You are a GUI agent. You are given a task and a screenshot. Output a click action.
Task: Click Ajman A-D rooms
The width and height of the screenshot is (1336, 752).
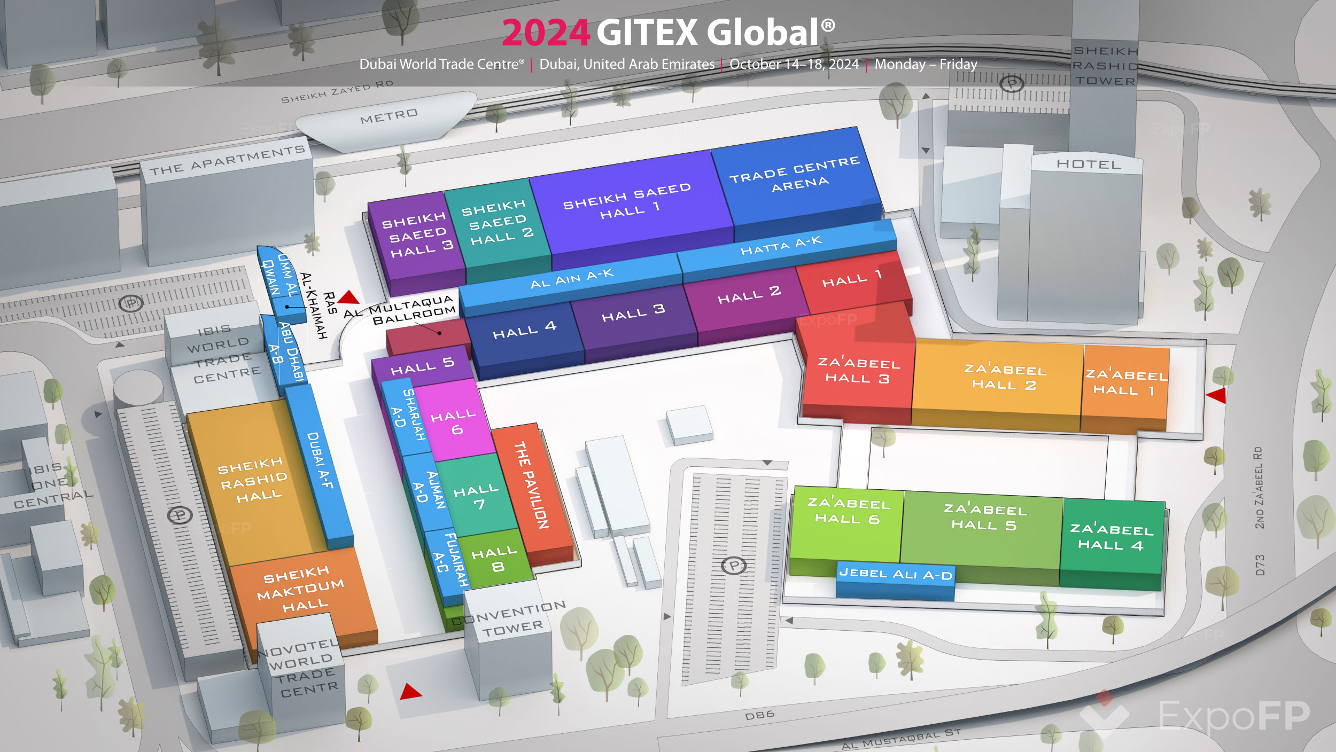point(429,491)
